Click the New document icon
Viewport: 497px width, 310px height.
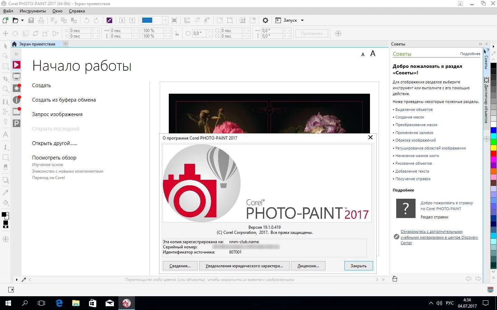click(x=6, y=20)
